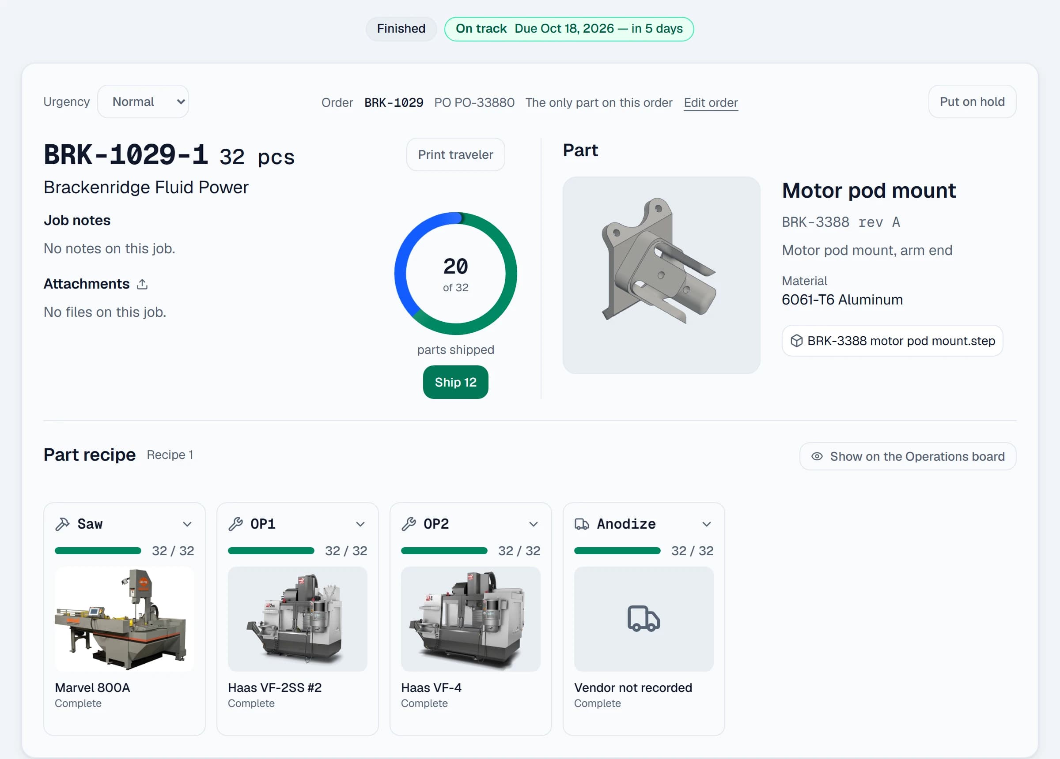Image resolution: width=1060 pixels, height=759 pixels.
Task: Click the OP1 wrench icon
Action: click(235, 524)
